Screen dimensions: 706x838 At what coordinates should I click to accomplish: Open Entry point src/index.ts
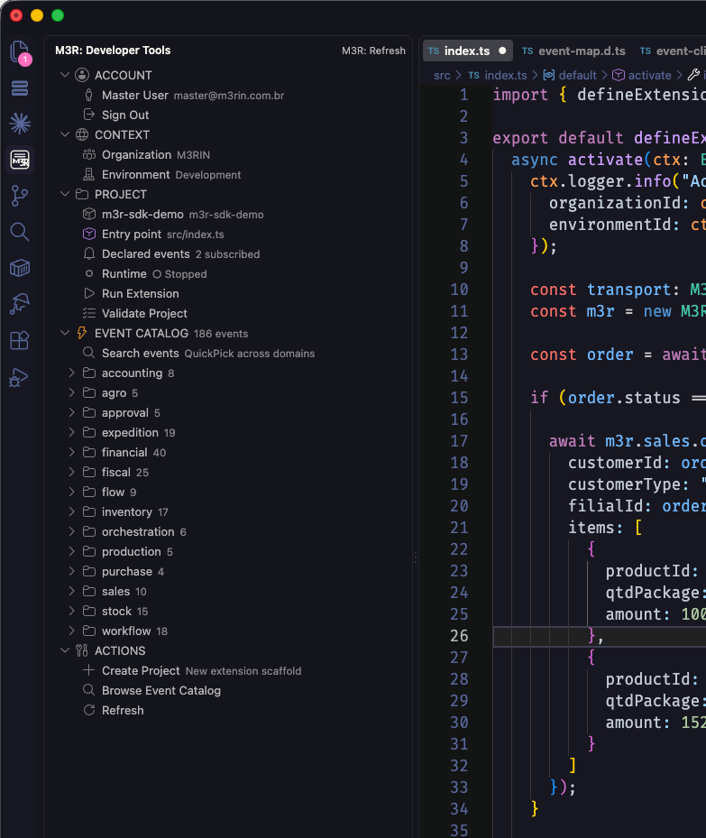(230, 235)
